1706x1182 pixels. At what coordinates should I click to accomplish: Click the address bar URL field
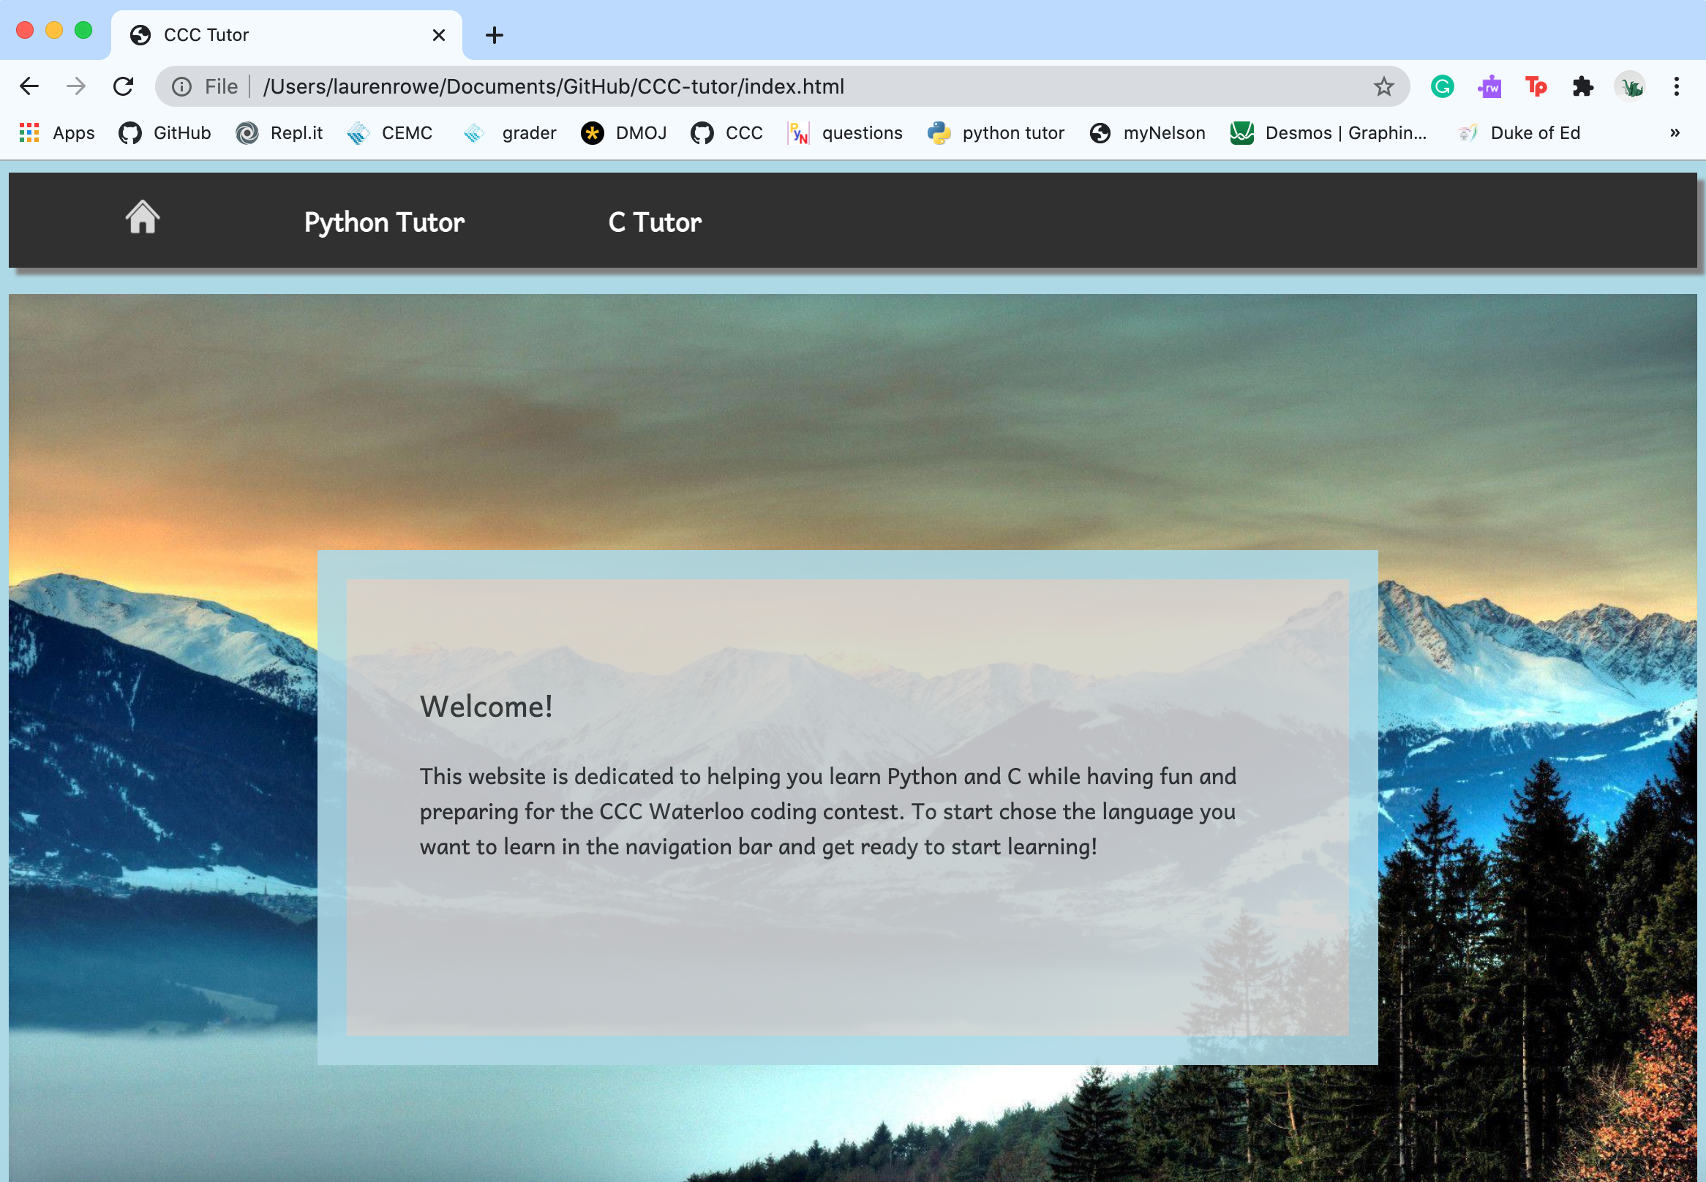[x=741, y=86]
